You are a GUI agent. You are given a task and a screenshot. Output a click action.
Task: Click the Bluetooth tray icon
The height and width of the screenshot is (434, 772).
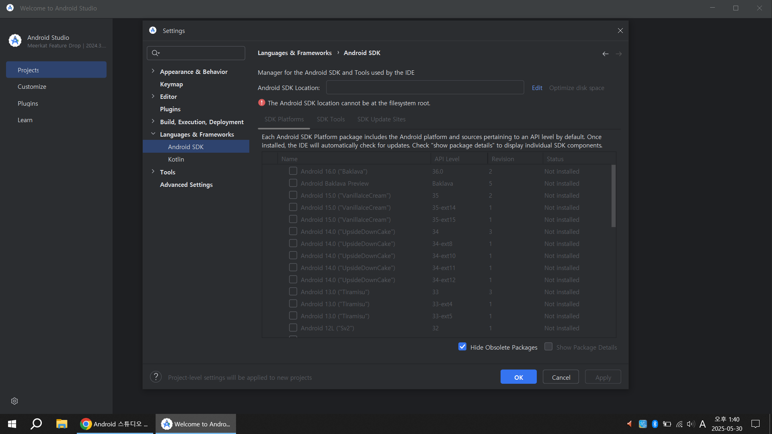pos(655,424)
